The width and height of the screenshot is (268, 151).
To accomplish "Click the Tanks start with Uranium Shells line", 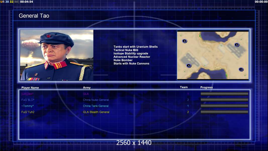I will point(136,47).
